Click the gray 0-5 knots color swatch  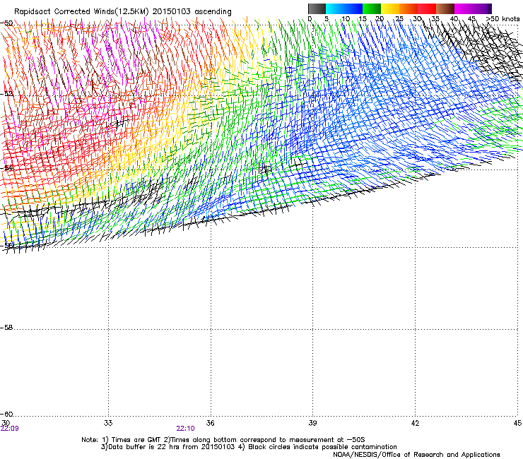pos(317,8)
